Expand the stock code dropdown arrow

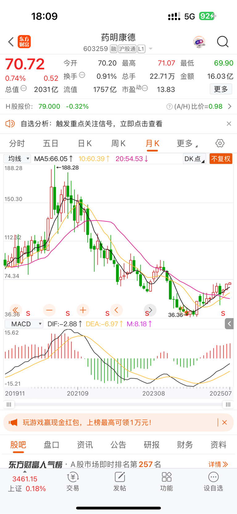coord(151,49)
